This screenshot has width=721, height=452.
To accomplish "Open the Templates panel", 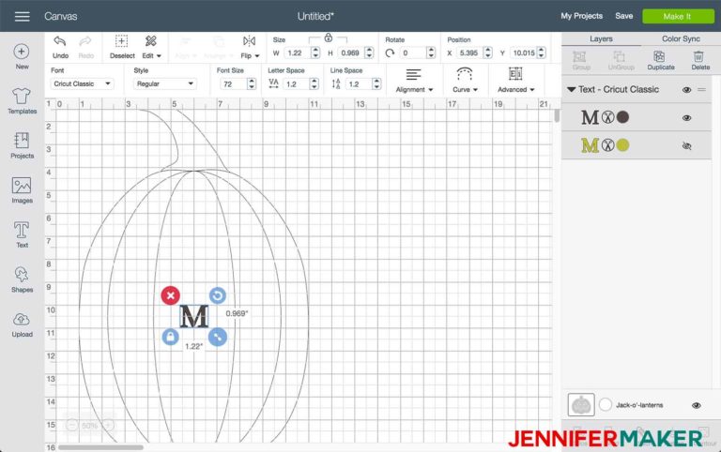I will [22, 101].
